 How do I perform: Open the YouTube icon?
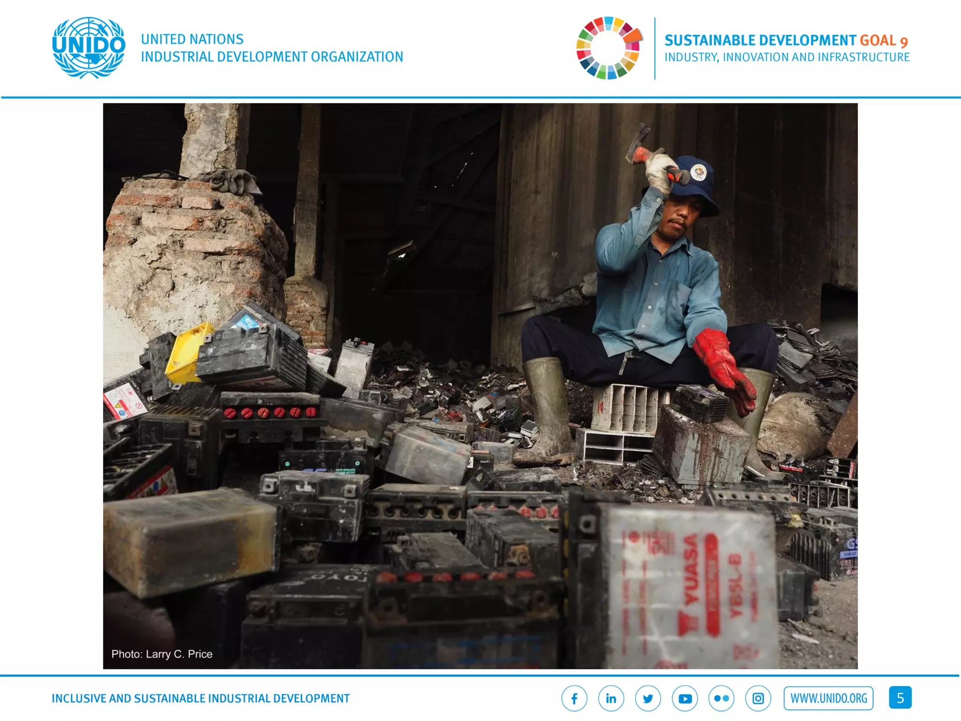(x=685, y=698)
